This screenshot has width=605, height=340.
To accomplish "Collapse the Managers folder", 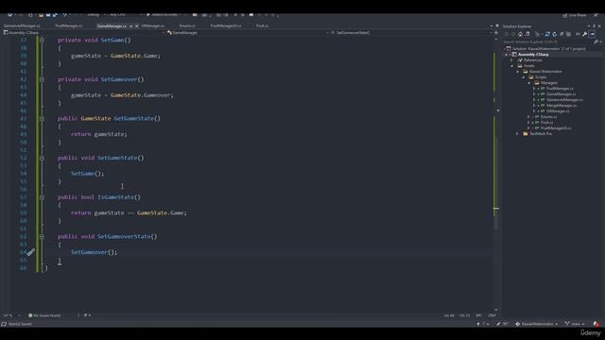I will (529, 83).
